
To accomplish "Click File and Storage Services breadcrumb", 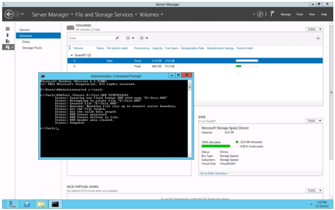I will [x=104, y=14].
